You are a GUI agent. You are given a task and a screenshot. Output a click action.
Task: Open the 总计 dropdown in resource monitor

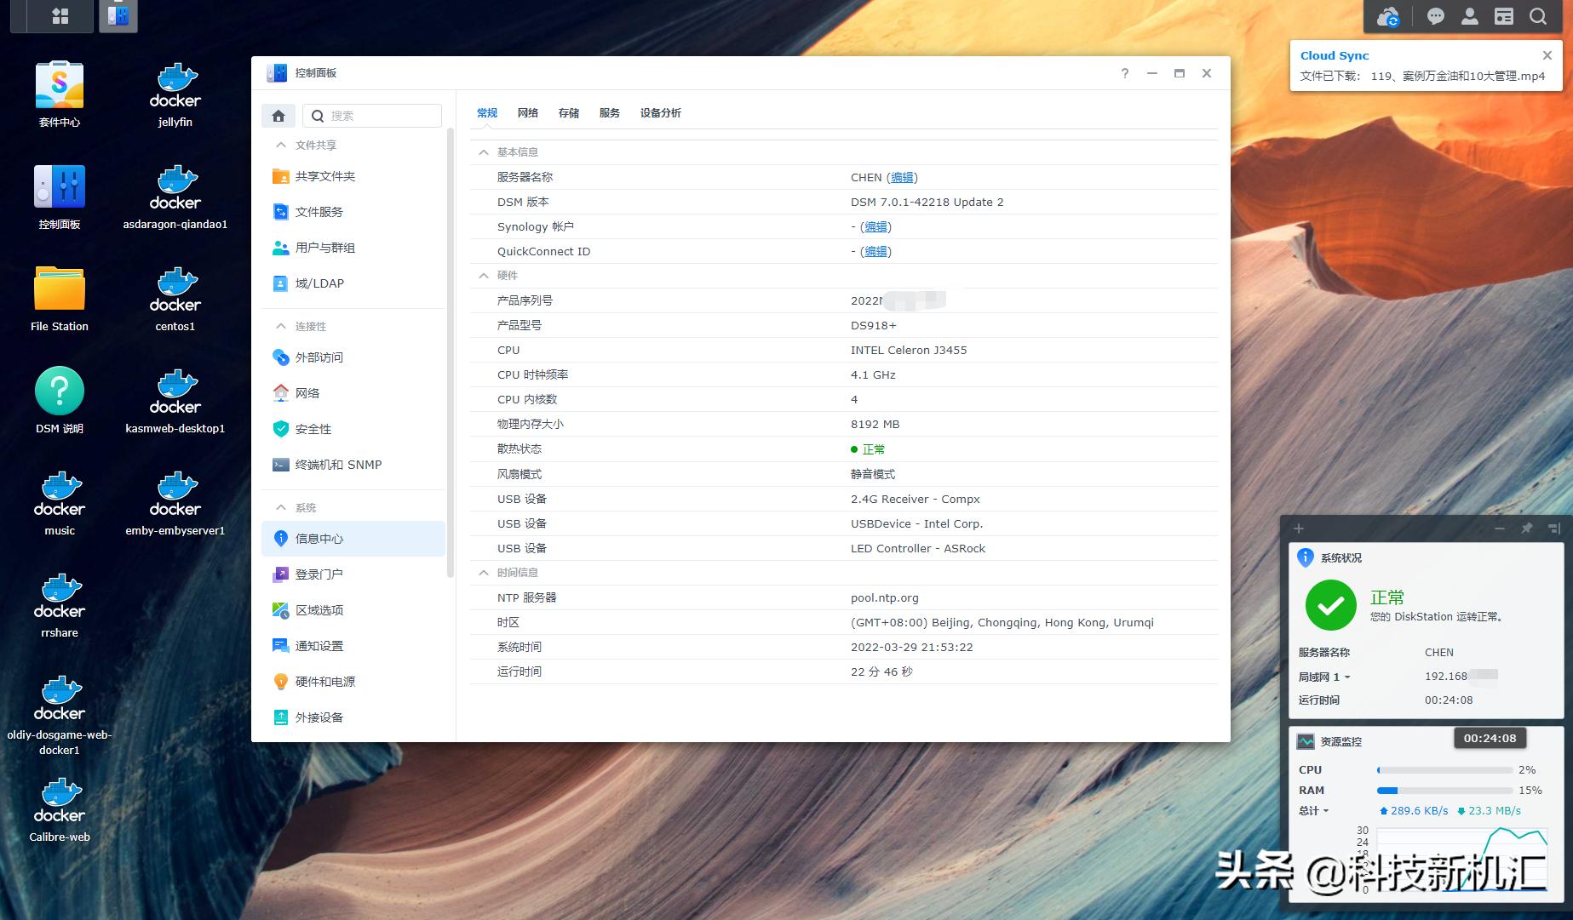[x=1313, y=810]
